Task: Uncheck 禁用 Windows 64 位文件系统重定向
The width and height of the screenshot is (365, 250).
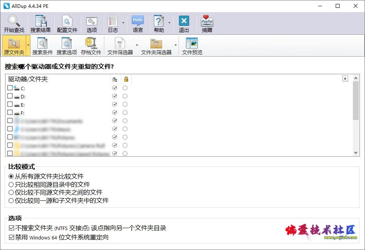Action: (59, 237)
